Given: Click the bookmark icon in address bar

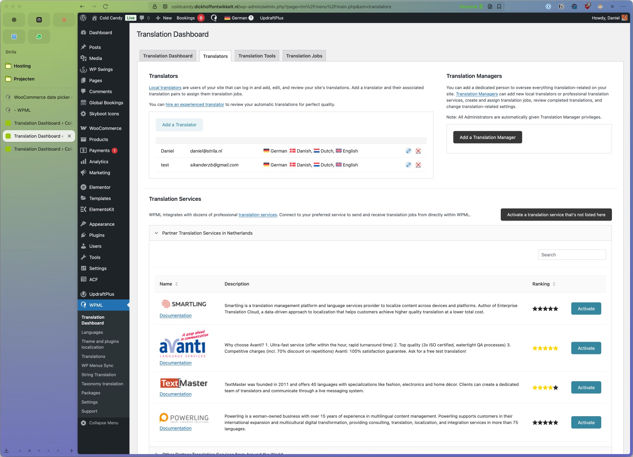Looking at the screenshot, I should pyautogui.click(x=499, y=6).
